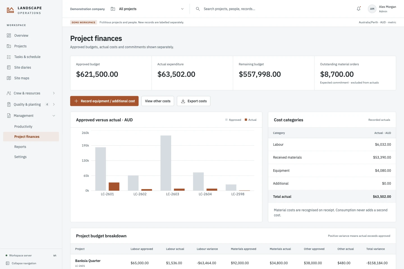Viewport: 404px width, 269px height.
Task: Click Alex Morgan account name
Action: 387,7
